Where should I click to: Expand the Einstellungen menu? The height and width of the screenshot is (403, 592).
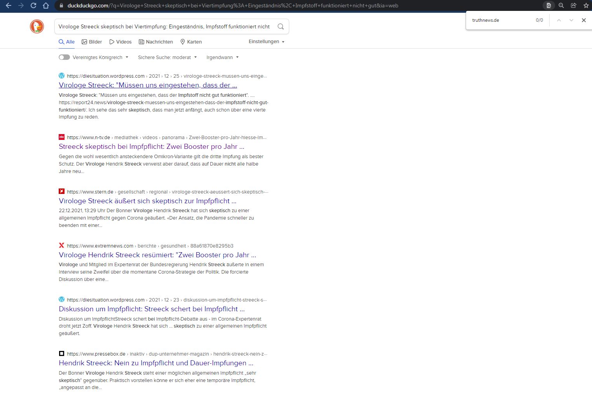[266, 42]
